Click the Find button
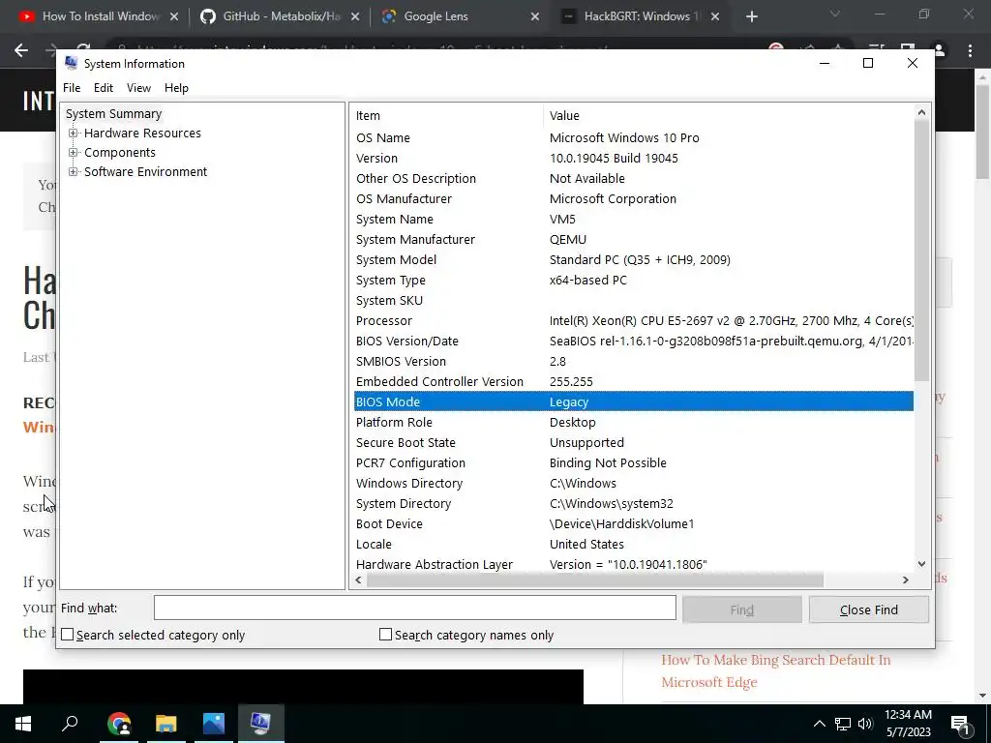Screen dimensions: 991x743 742,609
